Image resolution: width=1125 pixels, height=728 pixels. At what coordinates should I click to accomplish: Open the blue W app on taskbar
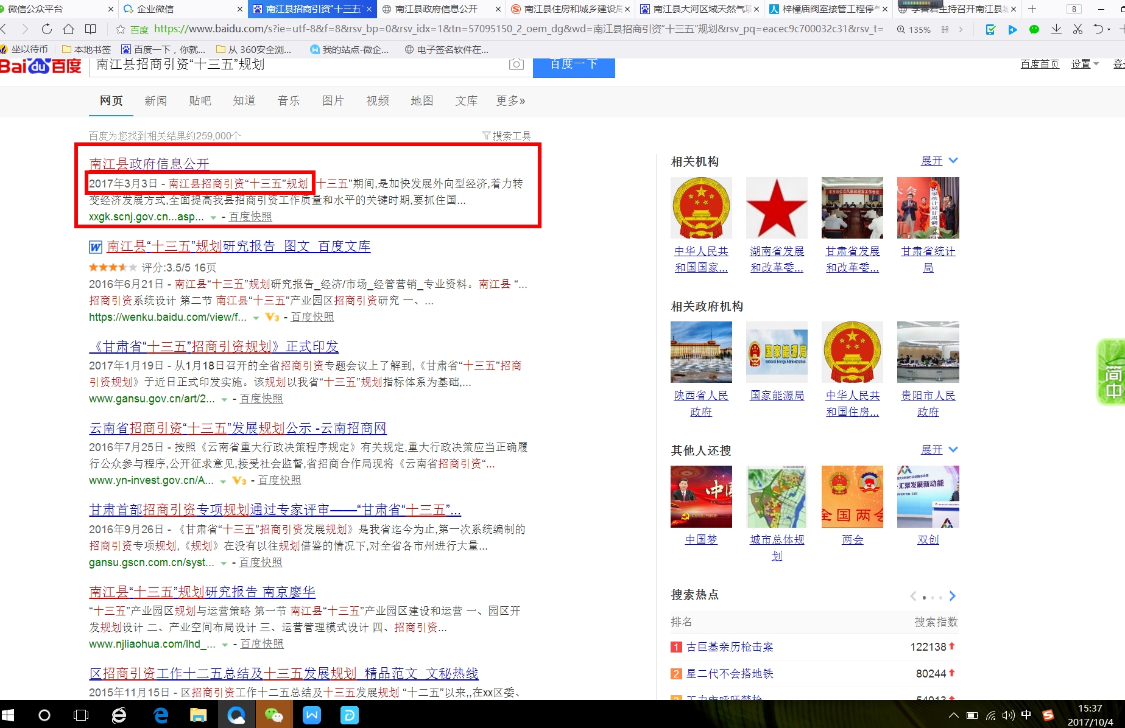pyautogui.click(x=312, y=715)
